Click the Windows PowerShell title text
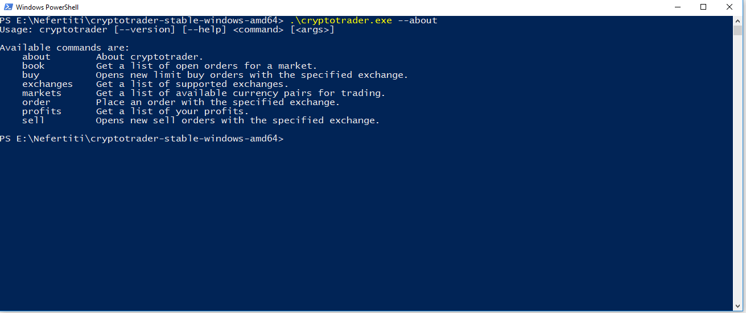746x313 pixels. pos(47,7)
